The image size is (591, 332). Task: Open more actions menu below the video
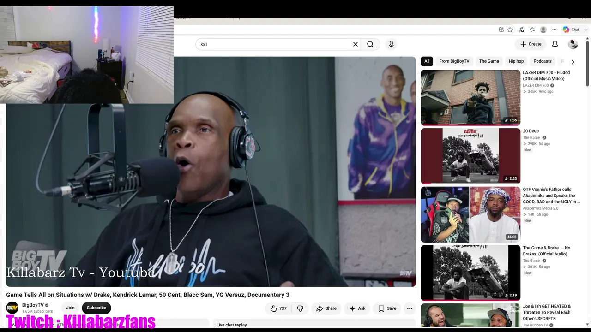coord(410,308)
